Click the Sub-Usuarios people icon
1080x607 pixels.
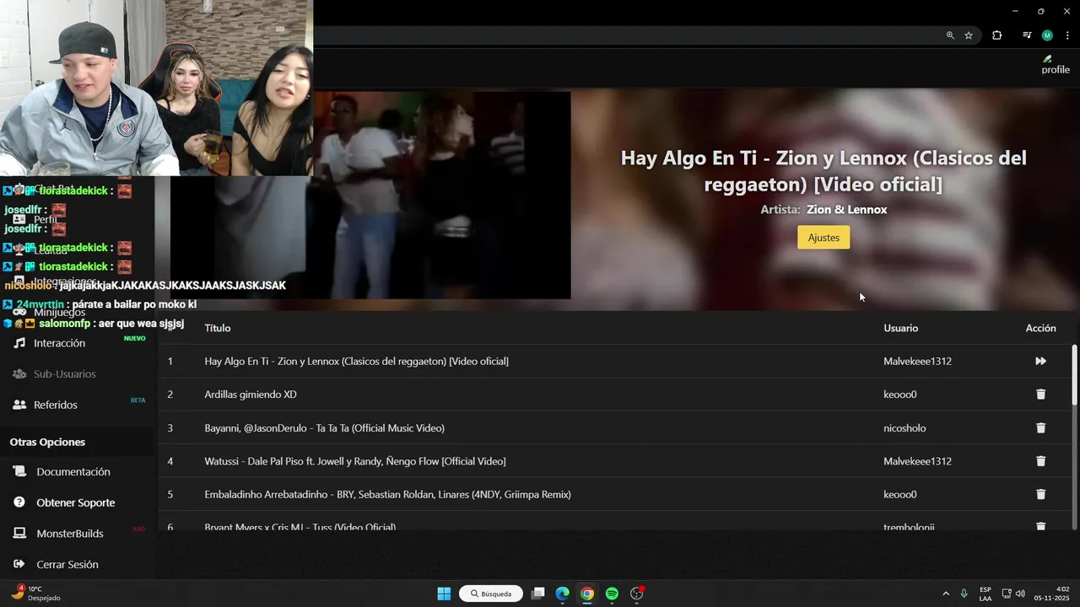click(19, 374)
